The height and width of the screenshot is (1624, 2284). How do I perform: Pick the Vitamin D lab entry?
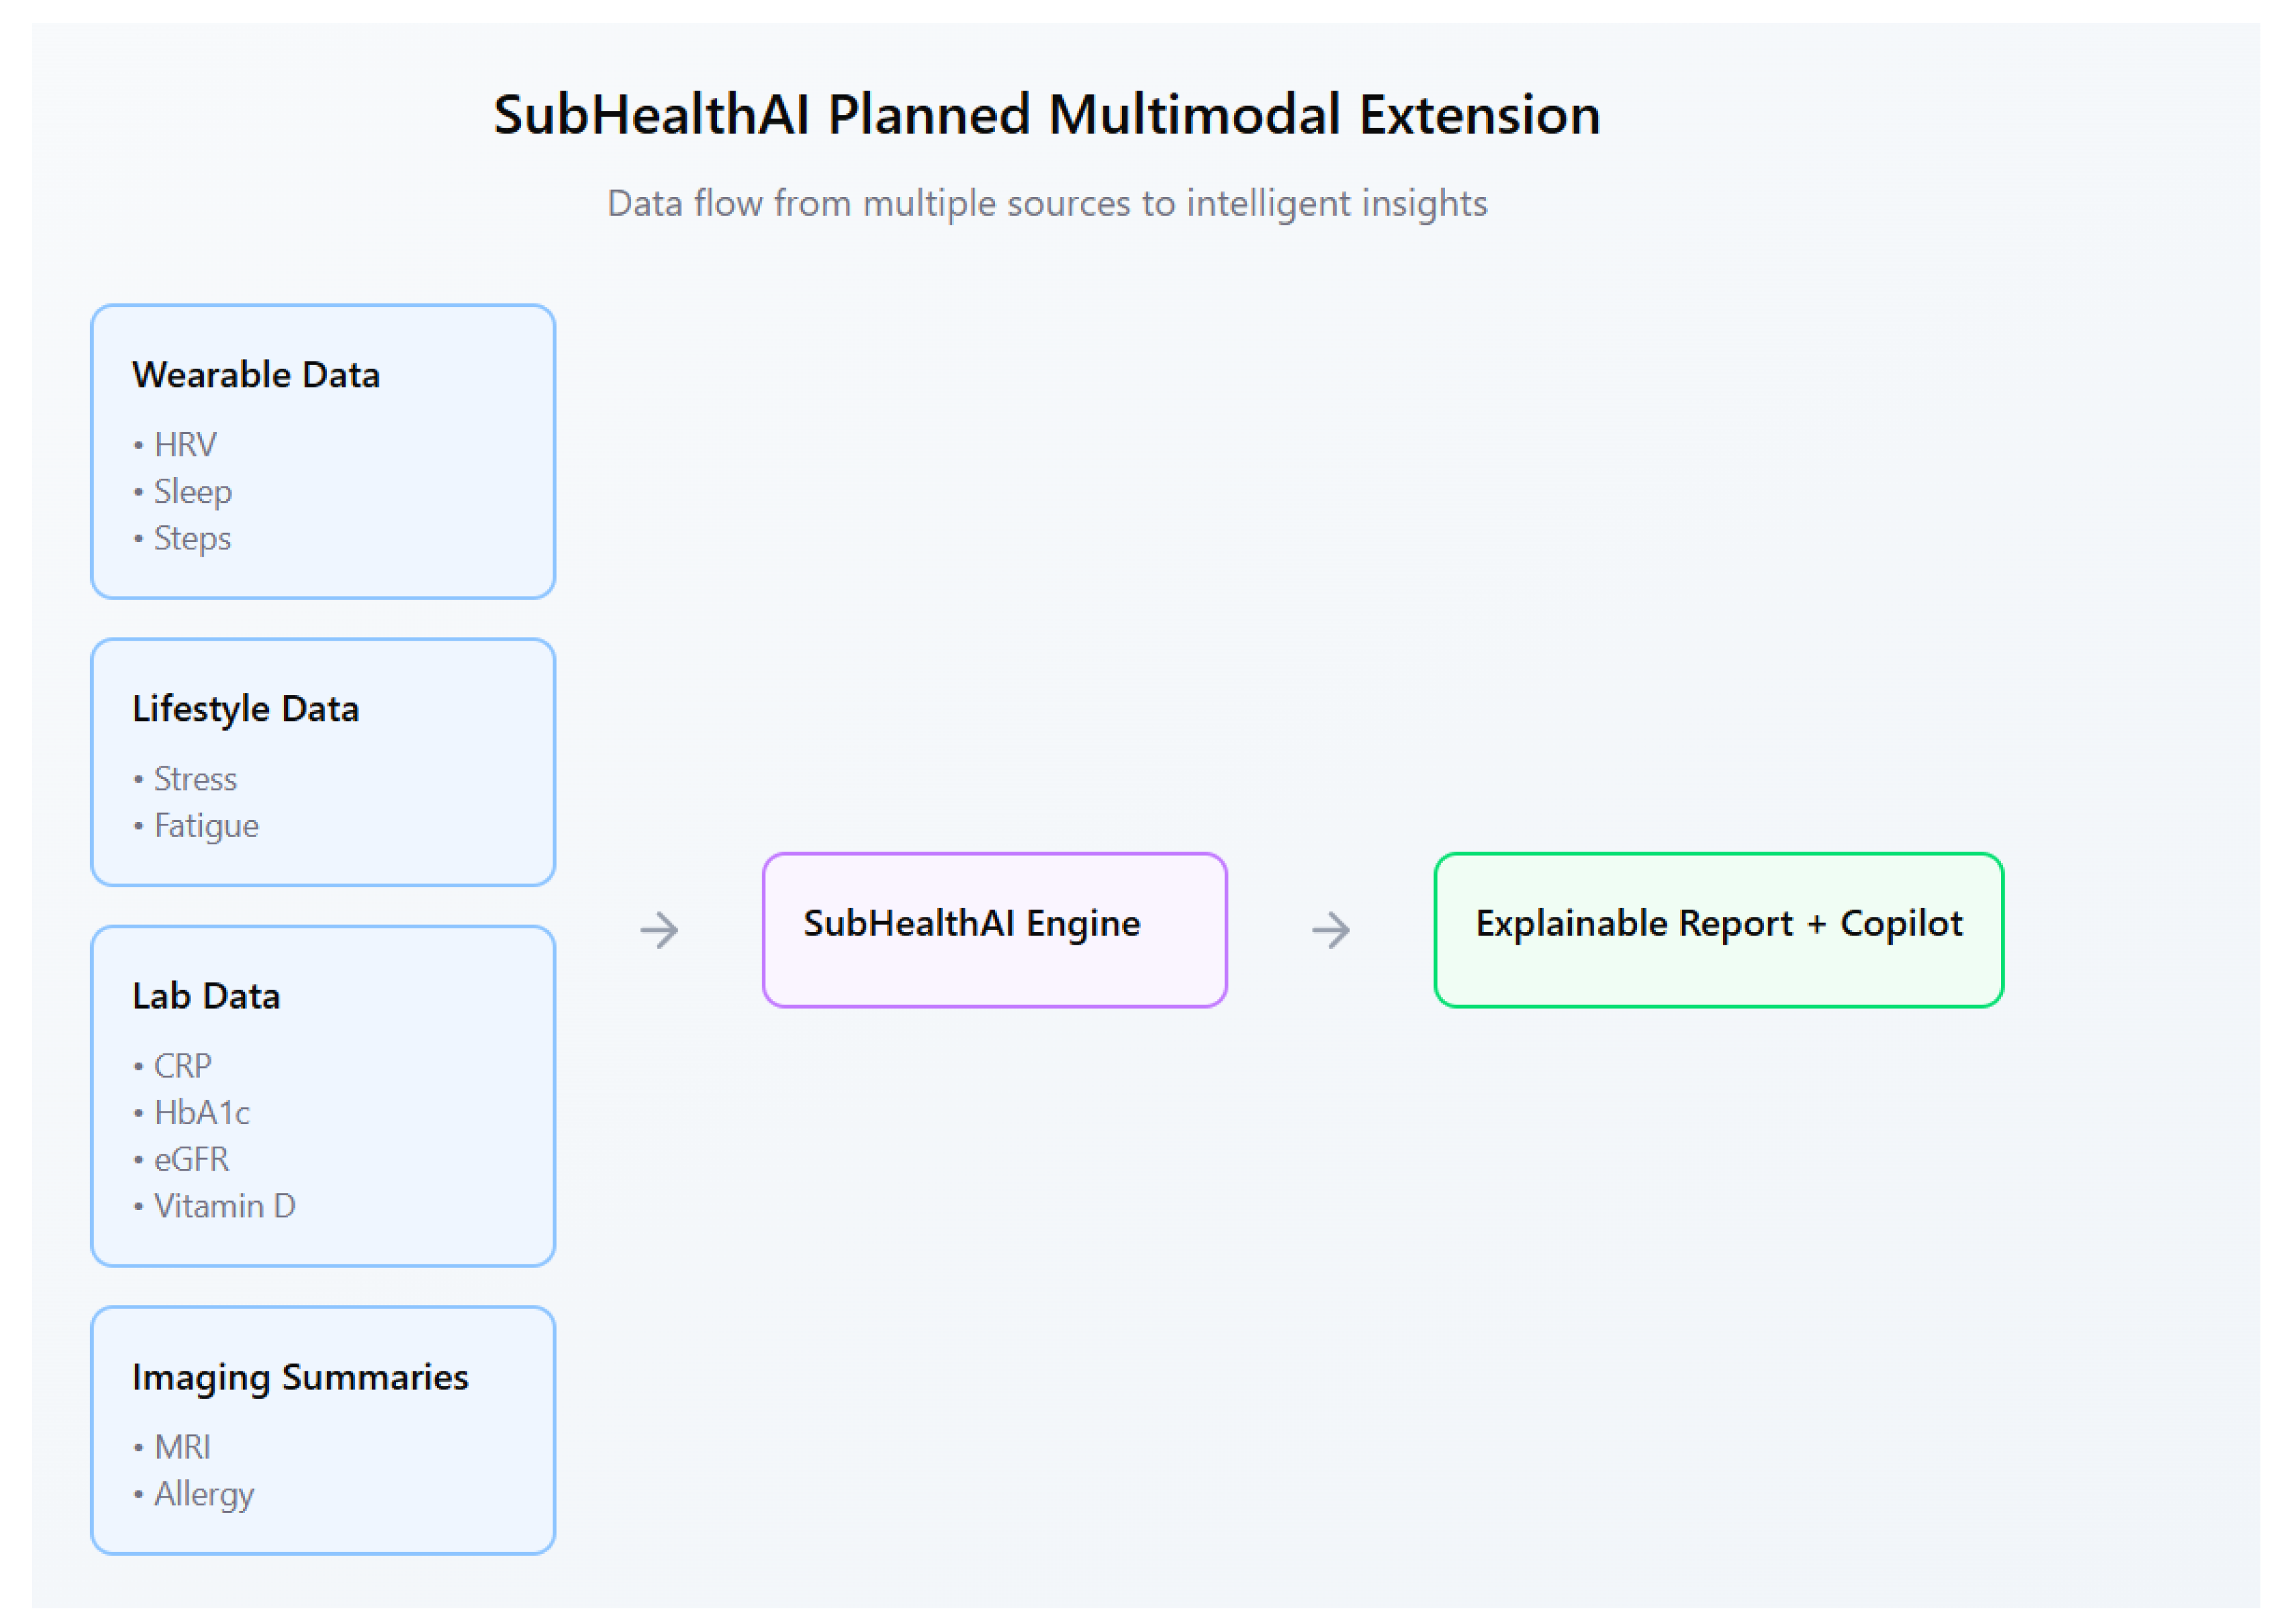pyautogui.click(x=224, y=1207)
